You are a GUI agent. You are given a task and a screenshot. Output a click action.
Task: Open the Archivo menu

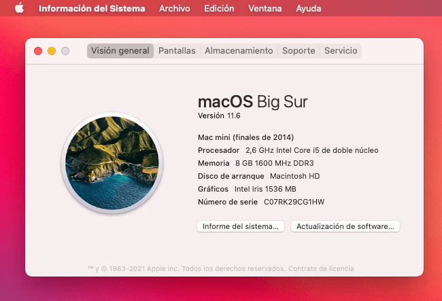pos(175,8)
